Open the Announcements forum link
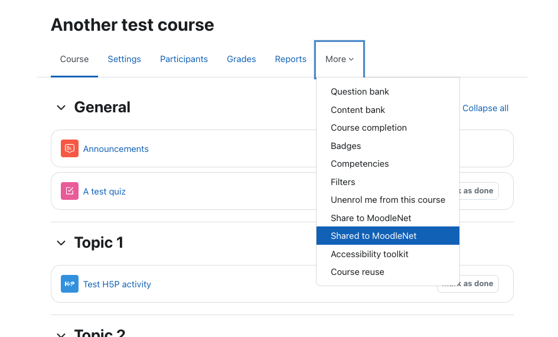The image size is (558, 337). pos(116,149)
